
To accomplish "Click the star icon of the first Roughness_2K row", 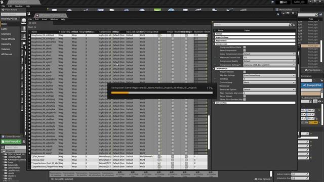I will [29, 35].
